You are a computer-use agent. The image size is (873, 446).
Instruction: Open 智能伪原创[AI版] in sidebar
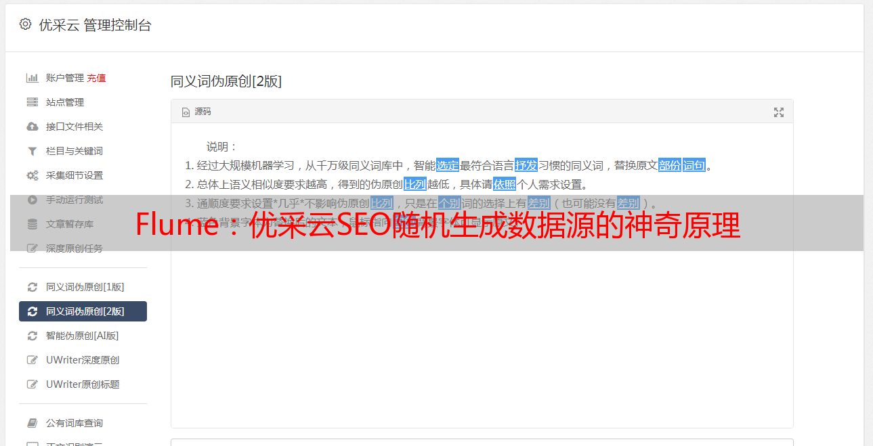click(x=83, y=336)
